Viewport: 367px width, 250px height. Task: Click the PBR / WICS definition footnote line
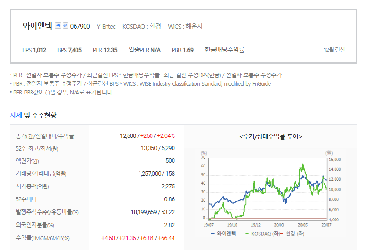click(140, 84)
